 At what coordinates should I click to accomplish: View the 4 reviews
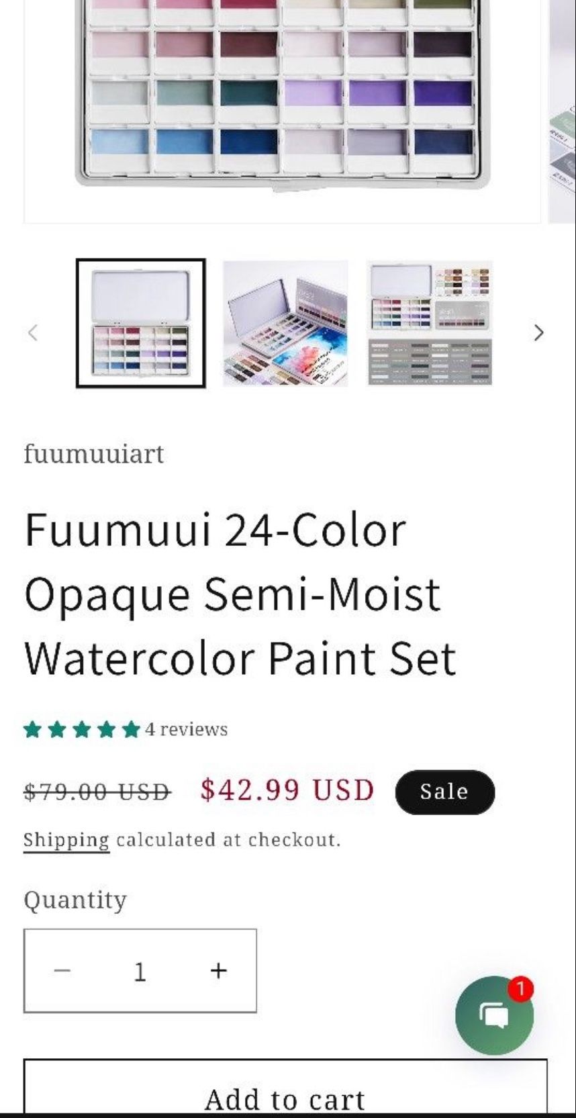pyautogui.click(x=187, y=729)
